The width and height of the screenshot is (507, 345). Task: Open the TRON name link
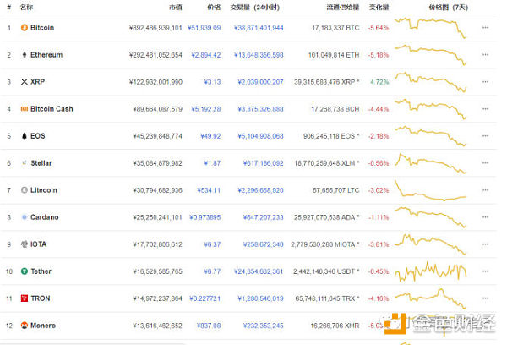coord(41,298)
